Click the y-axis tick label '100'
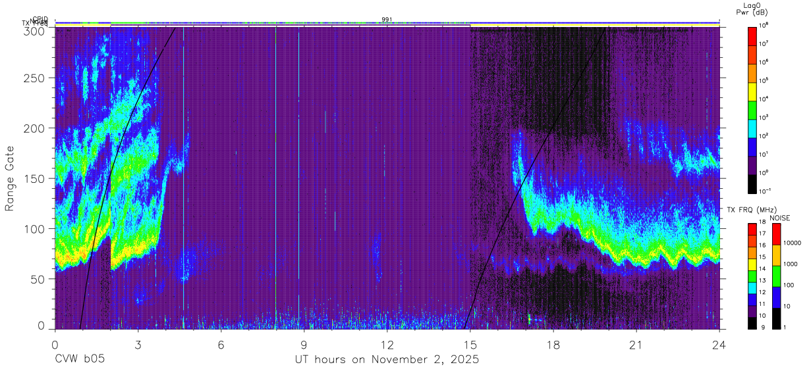This screenshot has width=809, height=373. [36, 229]
